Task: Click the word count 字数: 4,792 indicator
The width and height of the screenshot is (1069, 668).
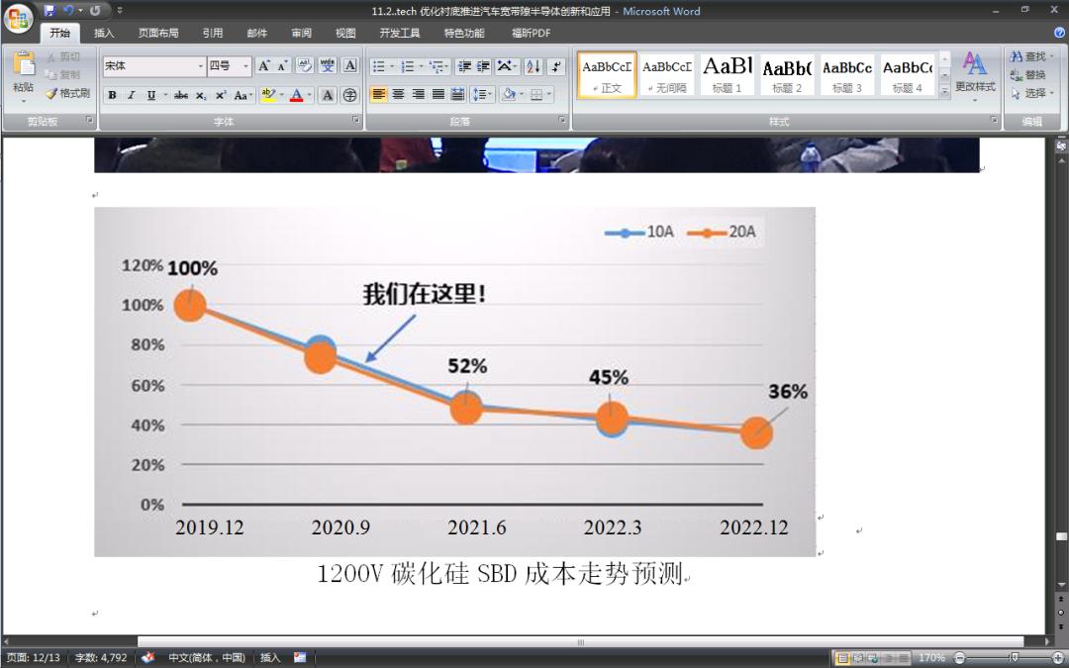Action: (101, 658)
